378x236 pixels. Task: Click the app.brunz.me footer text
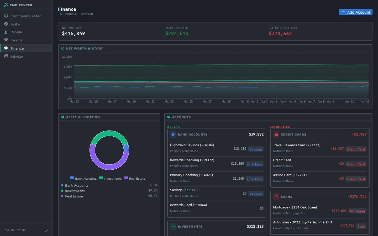pyautogui.click(x=15, y=230)
